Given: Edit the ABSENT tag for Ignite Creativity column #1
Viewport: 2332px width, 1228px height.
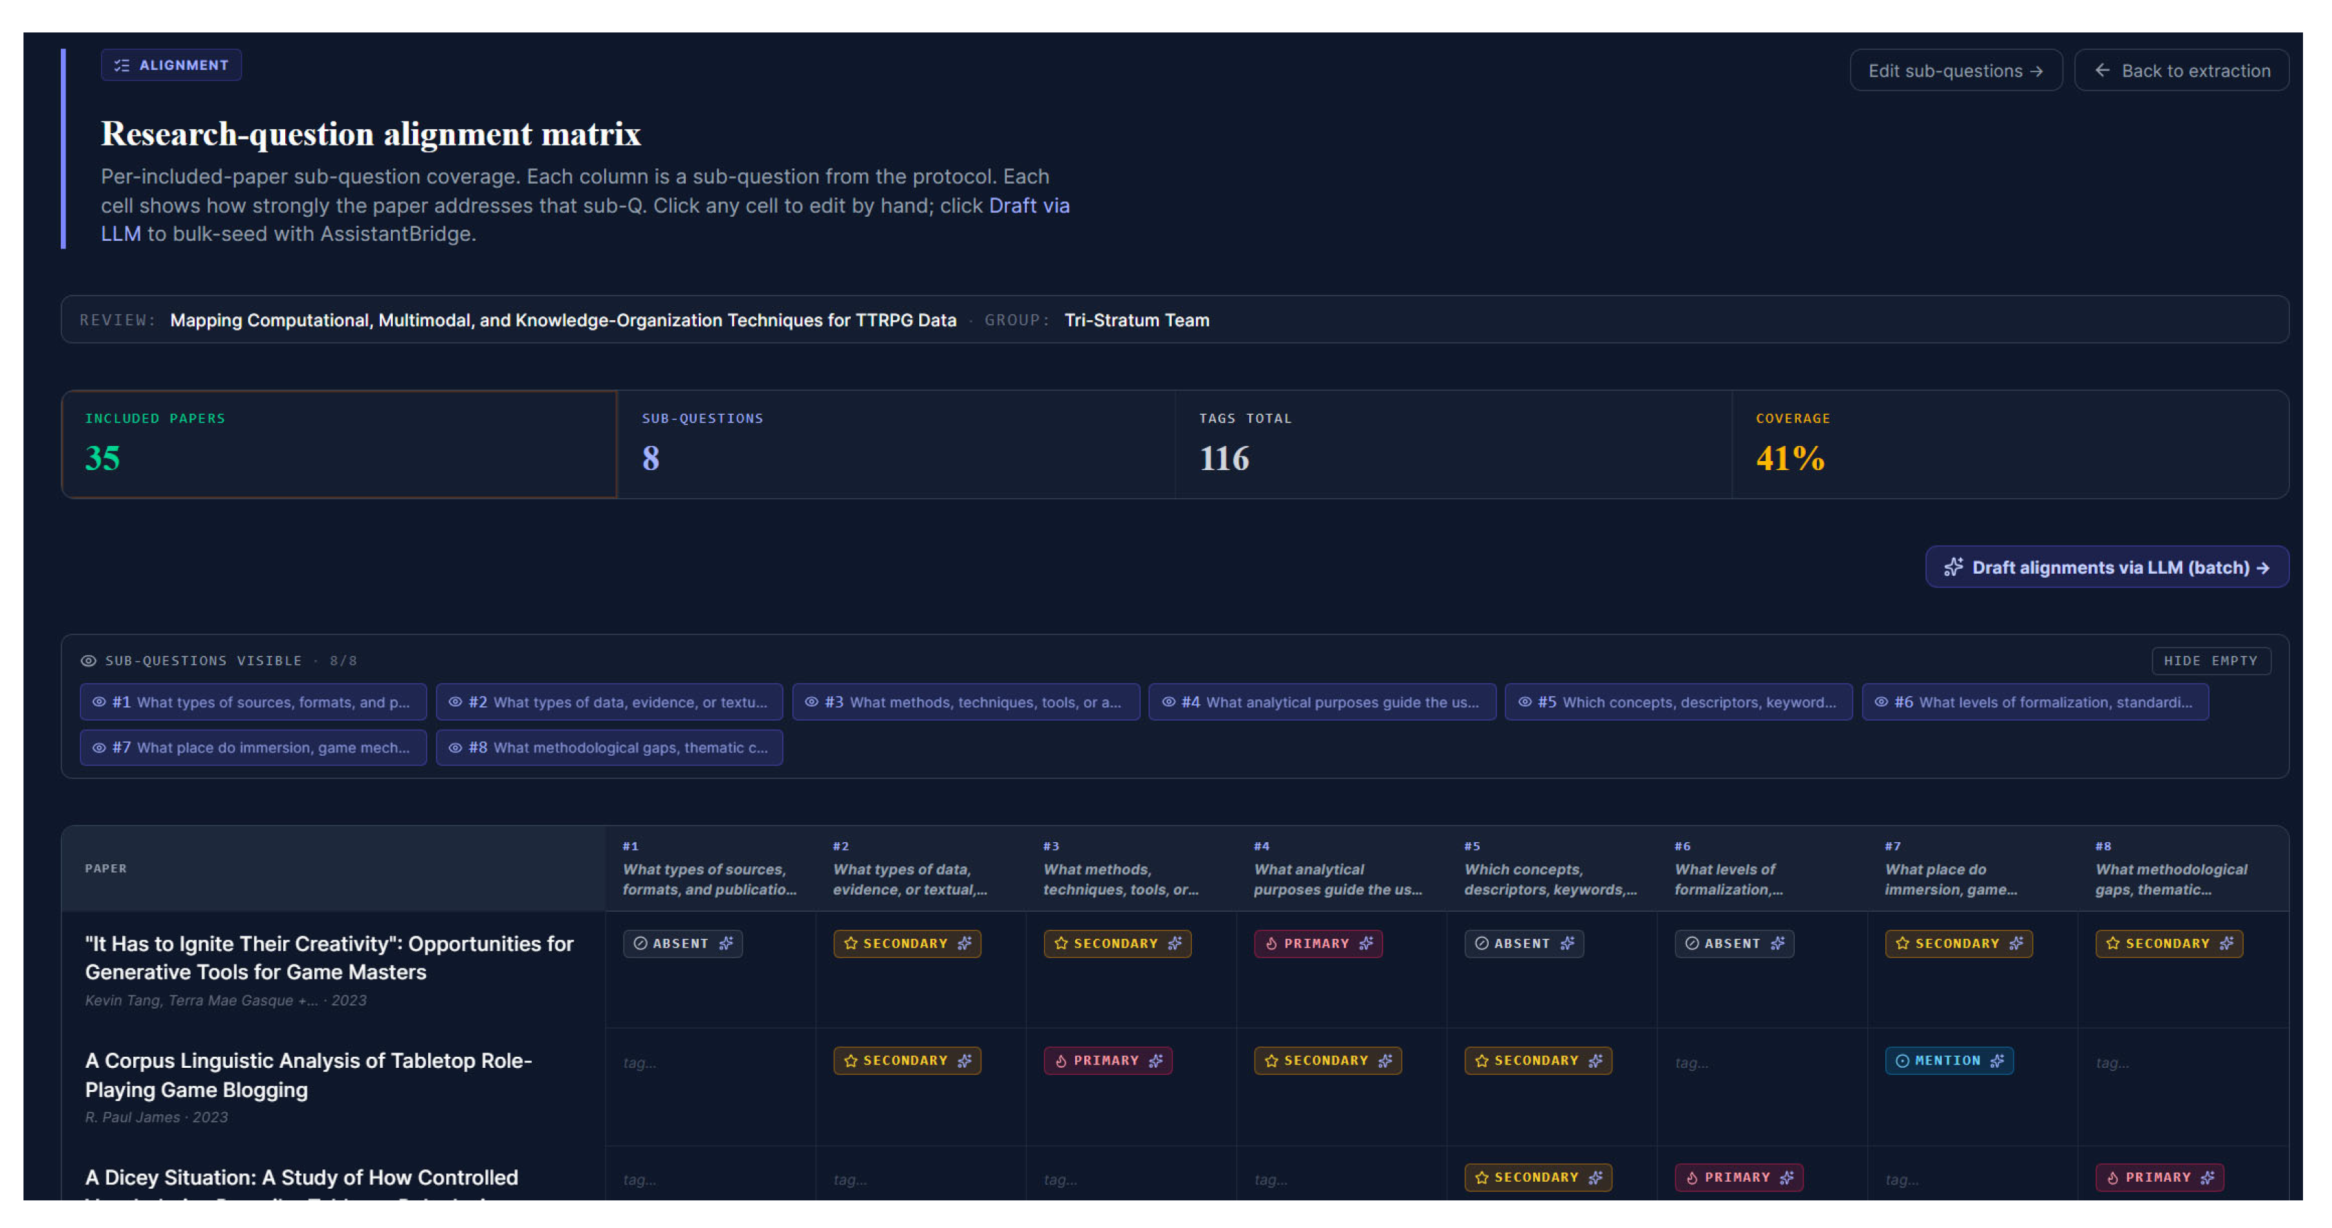Looking at the screenshot, I should [682, 943].
